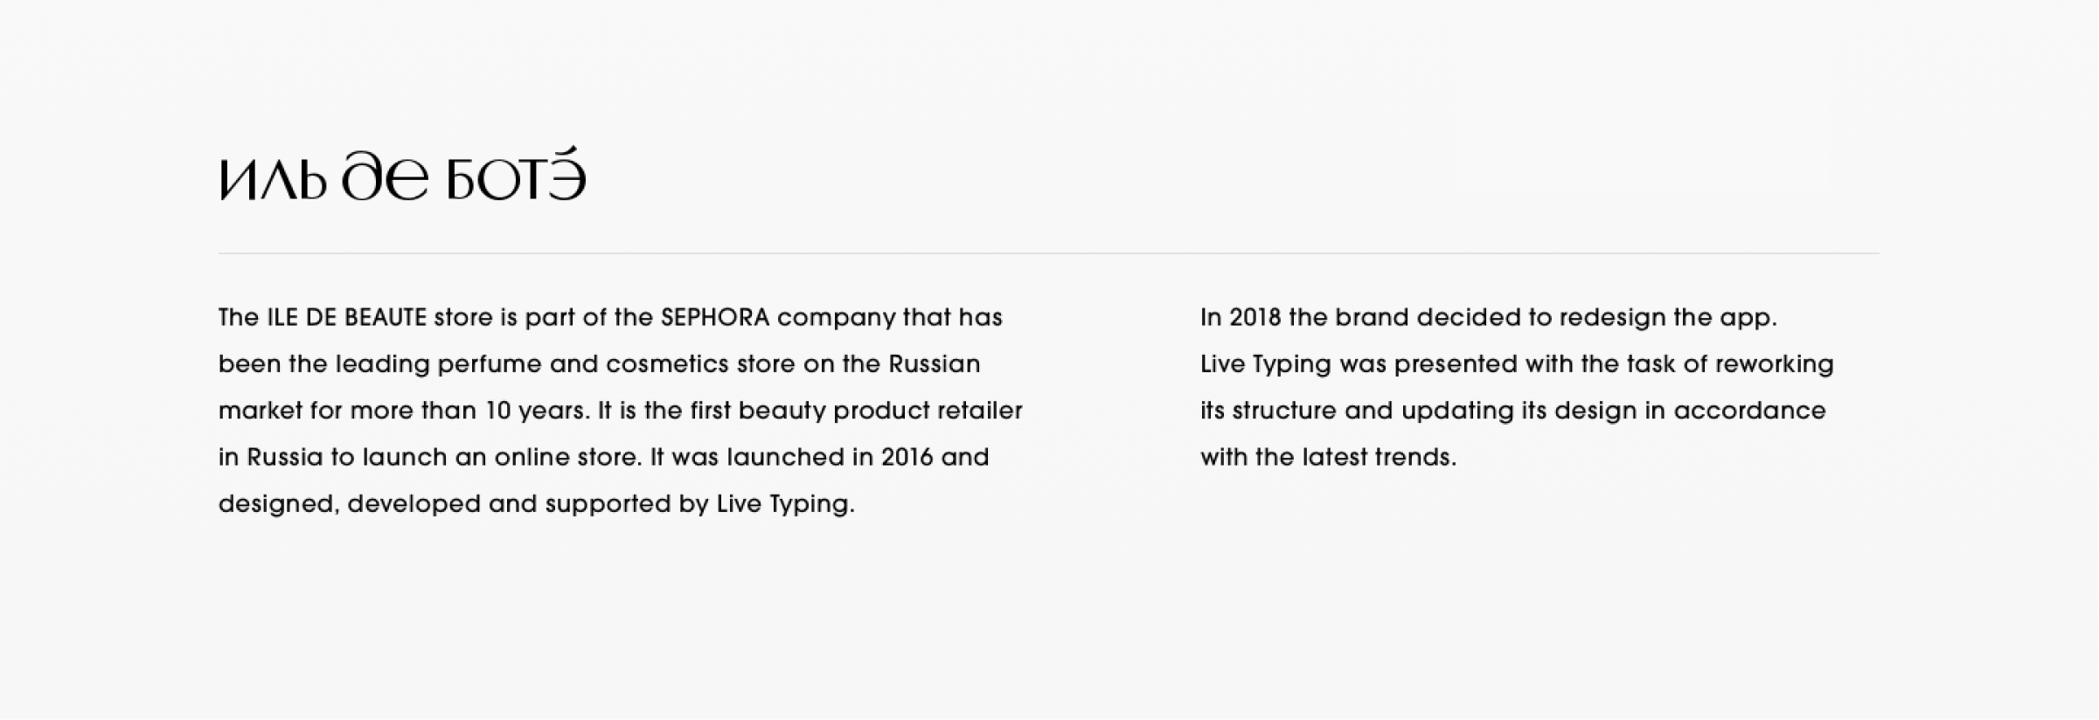Viewport: 2099px width, 720px height.
Task: Click "Live Typing" ending the left paragraph
Action: (x=784, y=505)
